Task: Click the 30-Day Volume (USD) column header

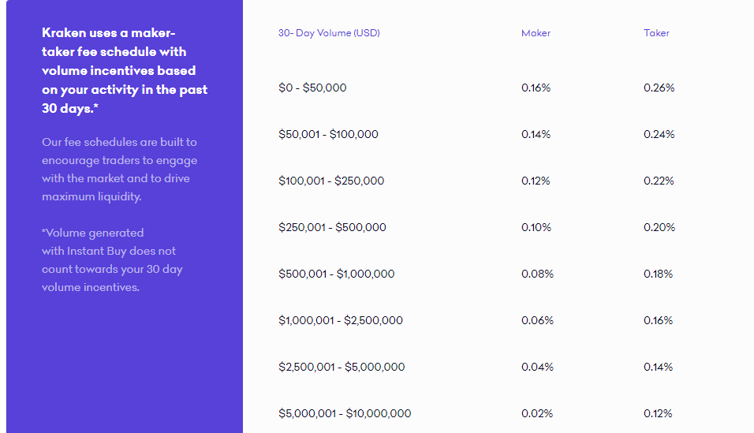Action: (329, 33)
